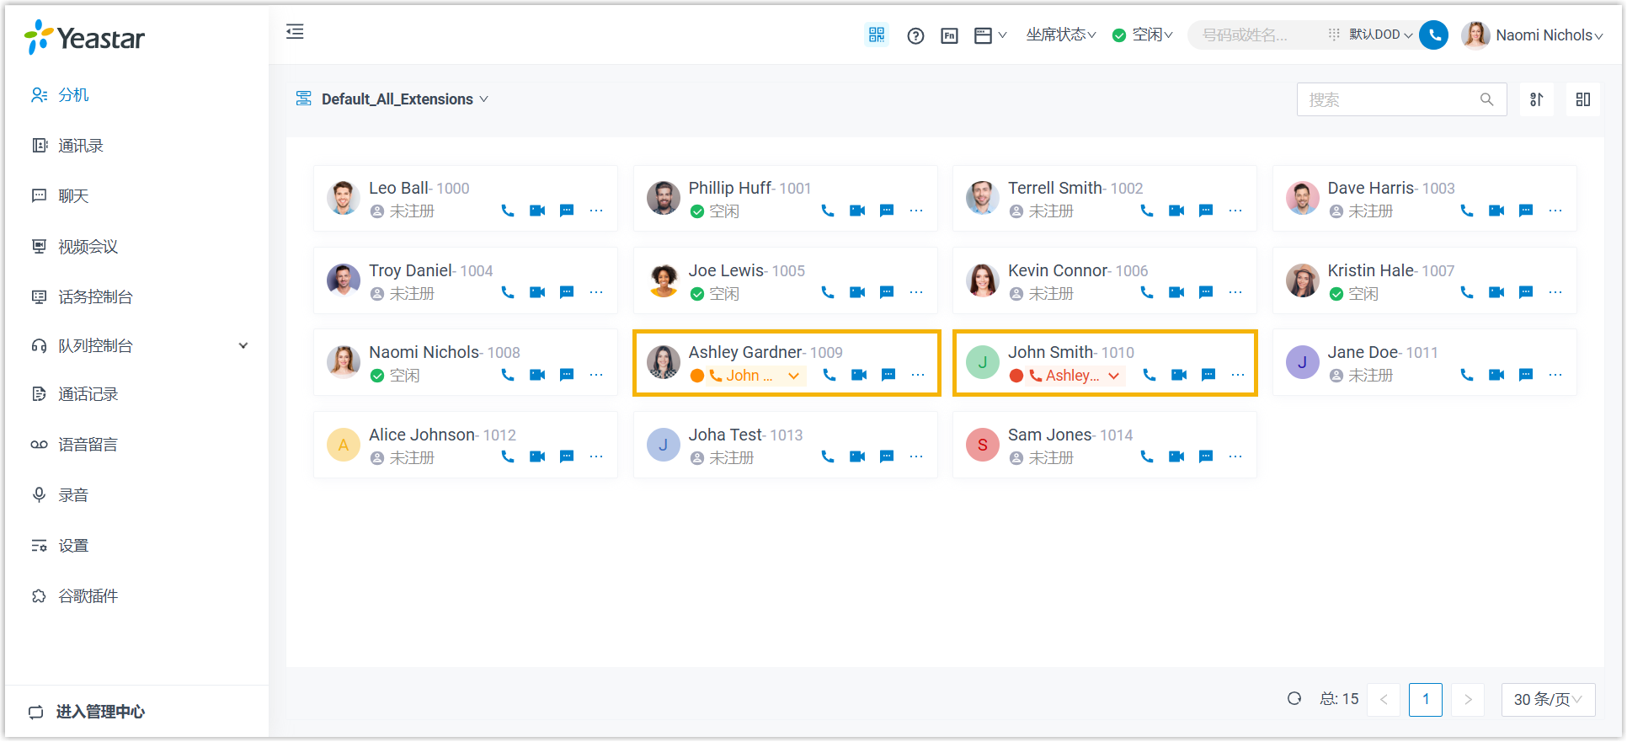
Task: Open 通讯录 in the sidebar
Action: pos(81,146)
